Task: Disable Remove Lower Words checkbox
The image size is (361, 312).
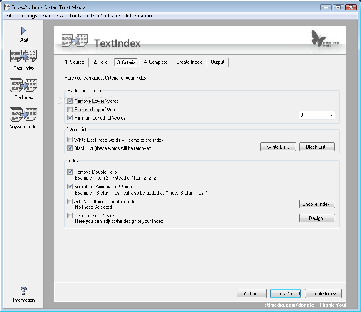Action: (x=70, y=101)
